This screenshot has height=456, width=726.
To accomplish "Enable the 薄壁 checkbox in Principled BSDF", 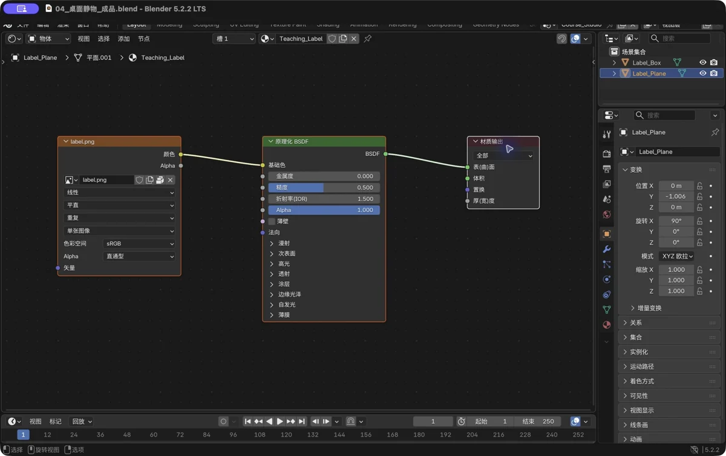I will click(x=272, y=222).
